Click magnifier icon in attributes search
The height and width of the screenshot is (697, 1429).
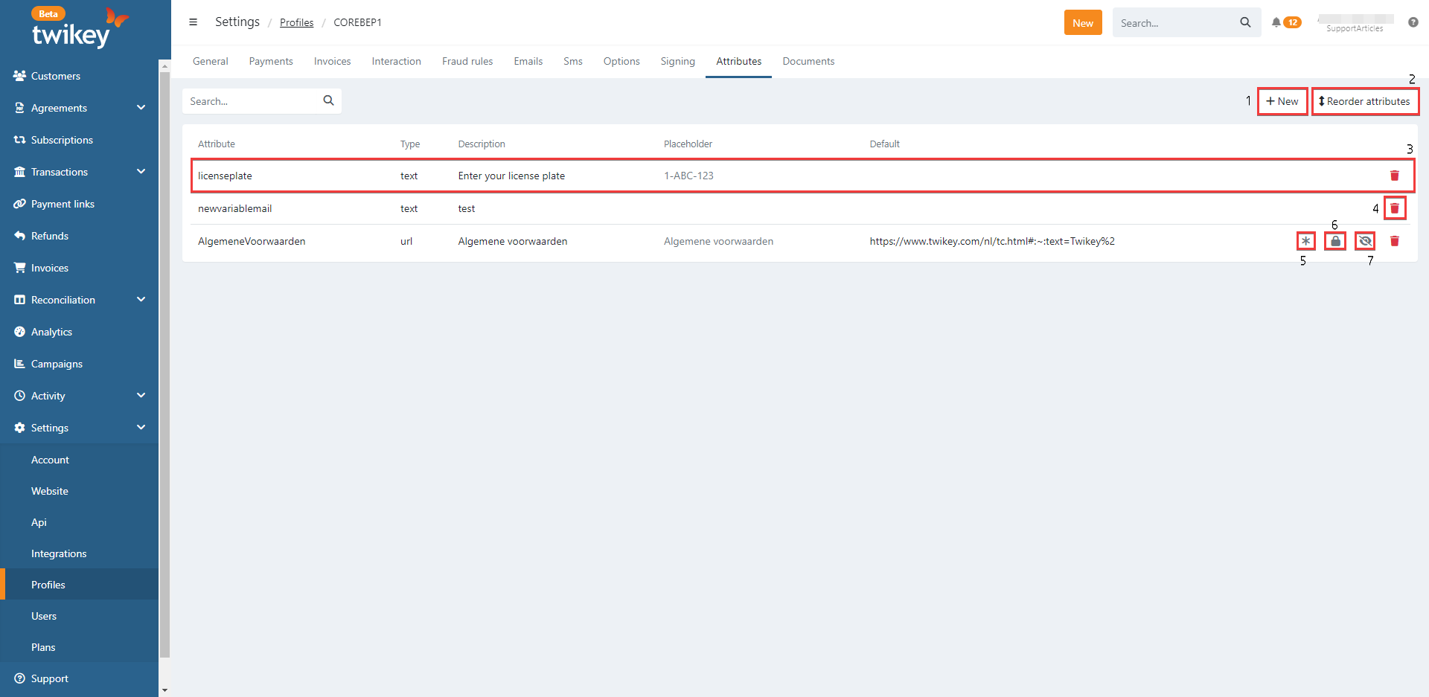[328, 101]
